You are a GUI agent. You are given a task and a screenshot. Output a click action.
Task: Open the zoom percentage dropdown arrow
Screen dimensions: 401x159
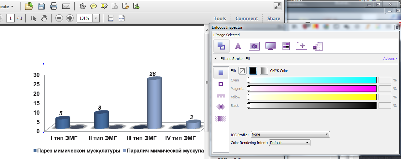click(x=96, y=18)
